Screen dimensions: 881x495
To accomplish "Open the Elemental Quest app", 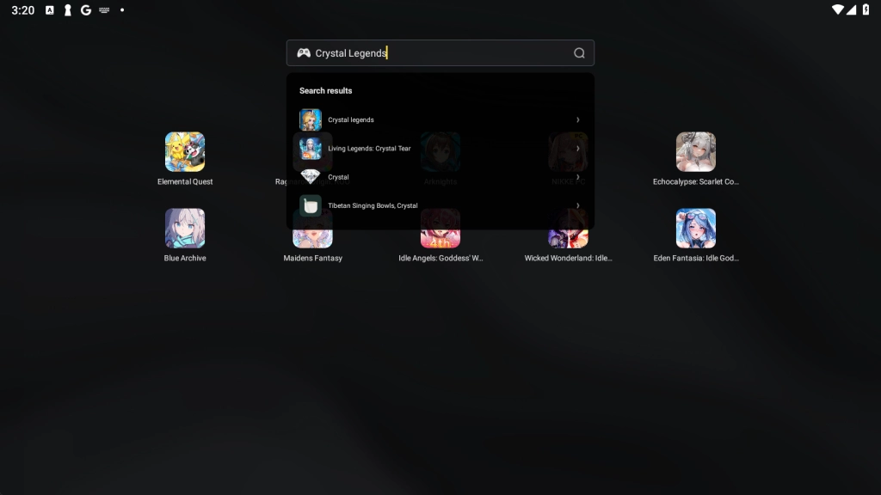I will pyautogui.click(x=185, y=151).
